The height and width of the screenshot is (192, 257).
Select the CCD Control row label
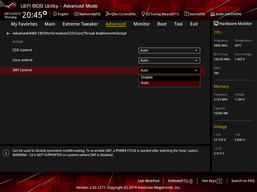(22, 50)
